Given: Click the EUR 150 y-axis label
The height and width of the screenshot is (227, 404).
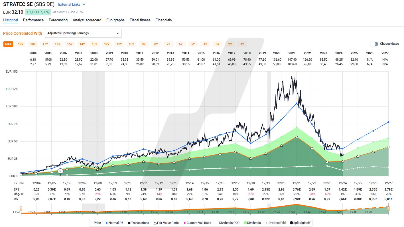Looking at the screenshot, I should point(12,71).
